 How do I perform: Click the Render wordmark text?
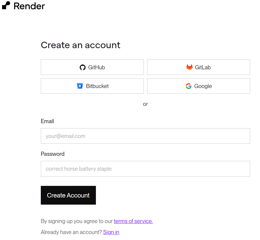(x=29, y=6)
